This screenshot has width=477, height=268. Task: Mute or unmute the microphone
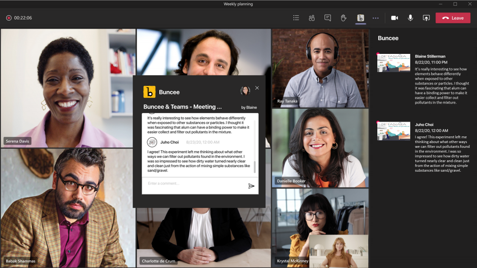click(x=410, y=18)
